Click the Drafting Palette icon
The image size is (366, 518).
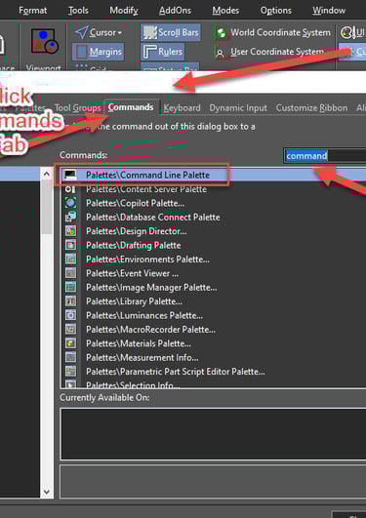70,245
